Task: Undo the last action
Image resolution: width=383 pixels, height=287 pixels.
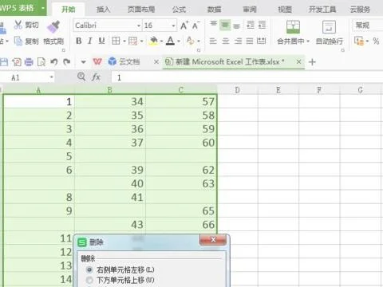Action: click(x=54, y=62)
